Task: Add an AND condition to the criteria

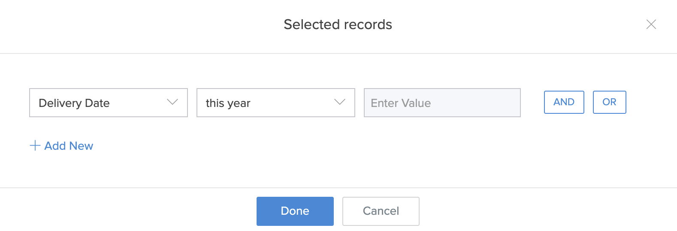Action: pyautogui.click(x=564, y=102)
